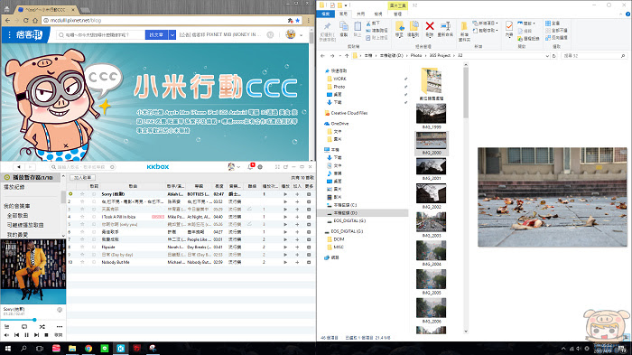Open the Pixnet logo link
The width and height of the screenshot is (632, 355).
(29, 34)
